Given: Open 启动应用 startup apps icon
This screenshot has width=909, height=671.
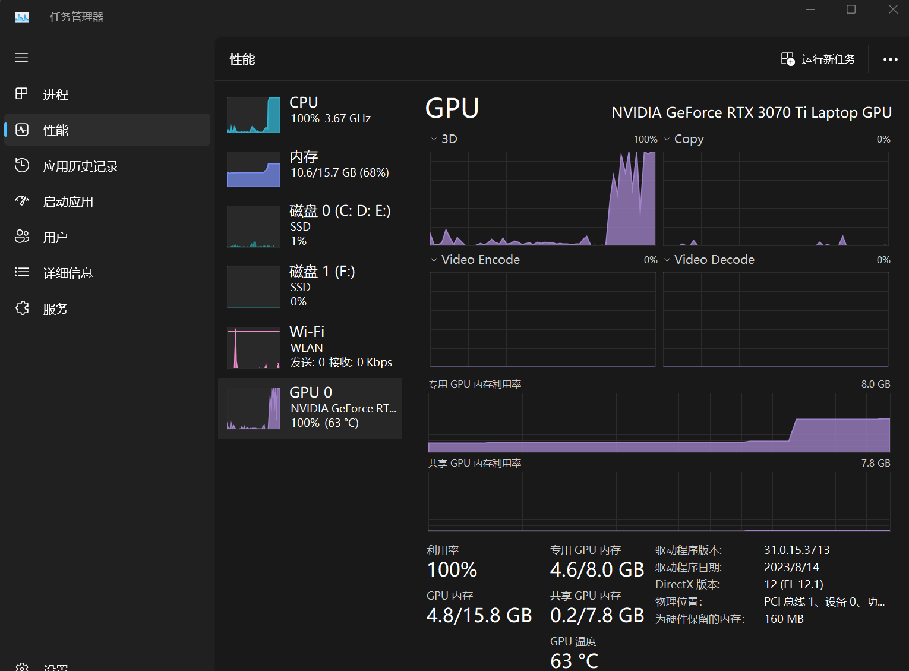Looking at the screenshot, I should click(22, 201).
